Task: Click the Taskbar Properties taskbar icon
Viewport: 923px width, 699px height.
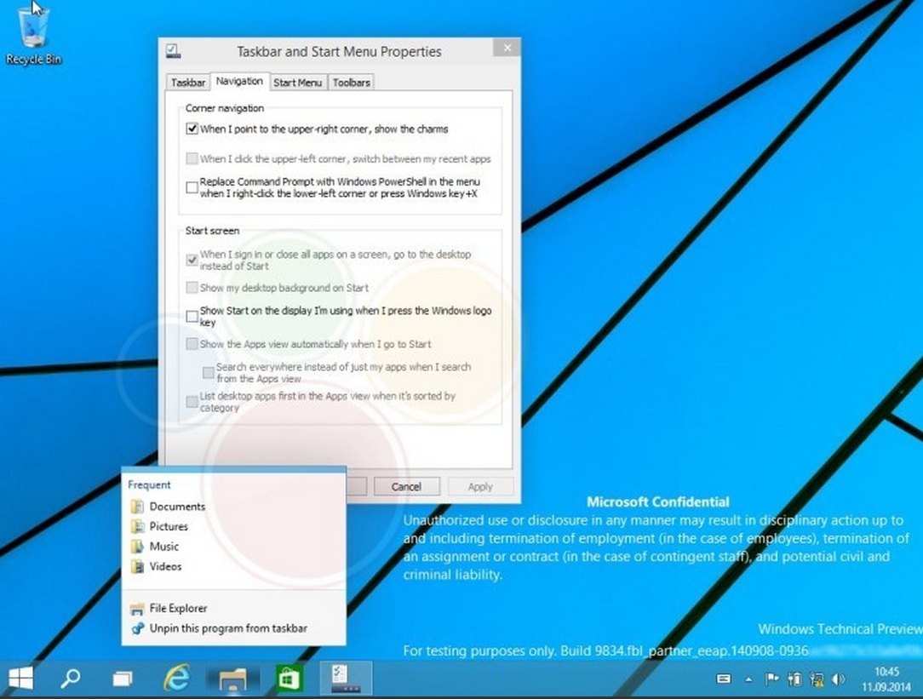Action: click(345, 679)
